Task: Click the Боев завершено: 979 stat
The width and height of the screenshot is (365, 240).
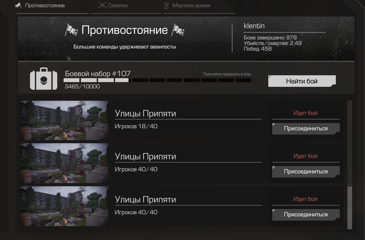Action: pyautogui.click(x=270, y=38)
